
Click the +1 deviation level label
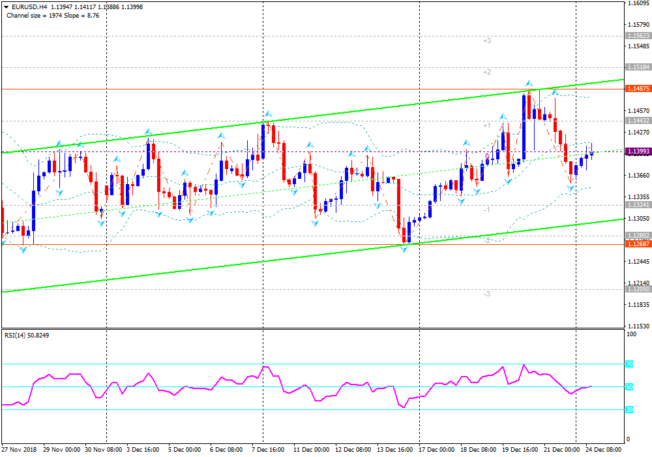click(487, 126)
